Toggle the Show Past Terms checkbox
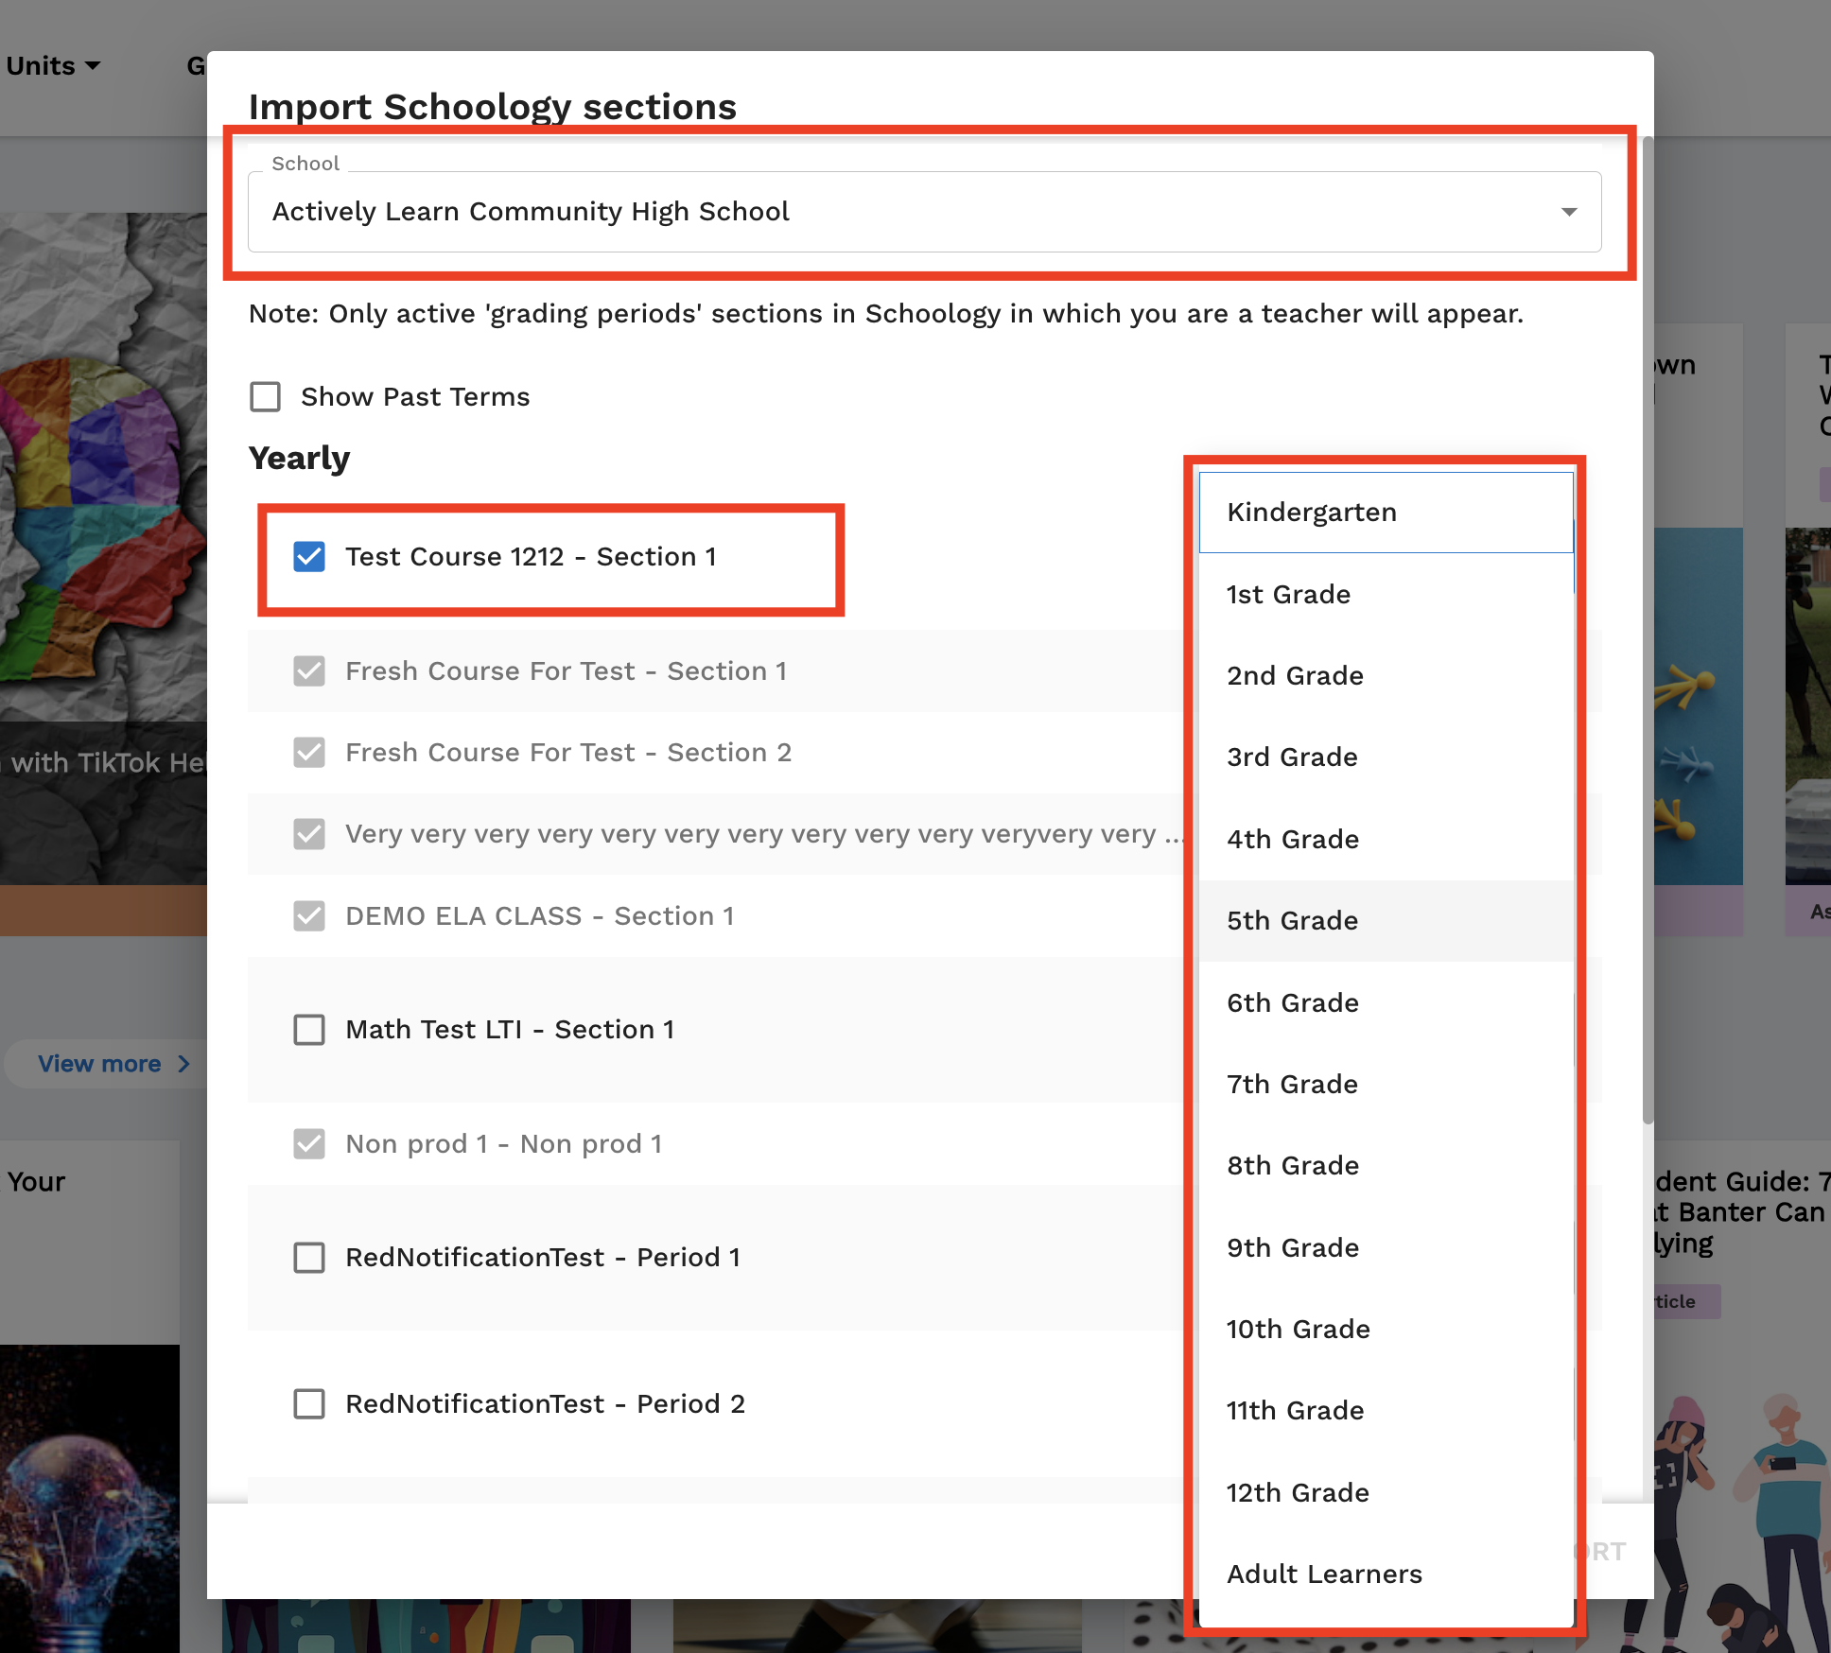The image size is (1831, 1653). [x=266, y=397]
